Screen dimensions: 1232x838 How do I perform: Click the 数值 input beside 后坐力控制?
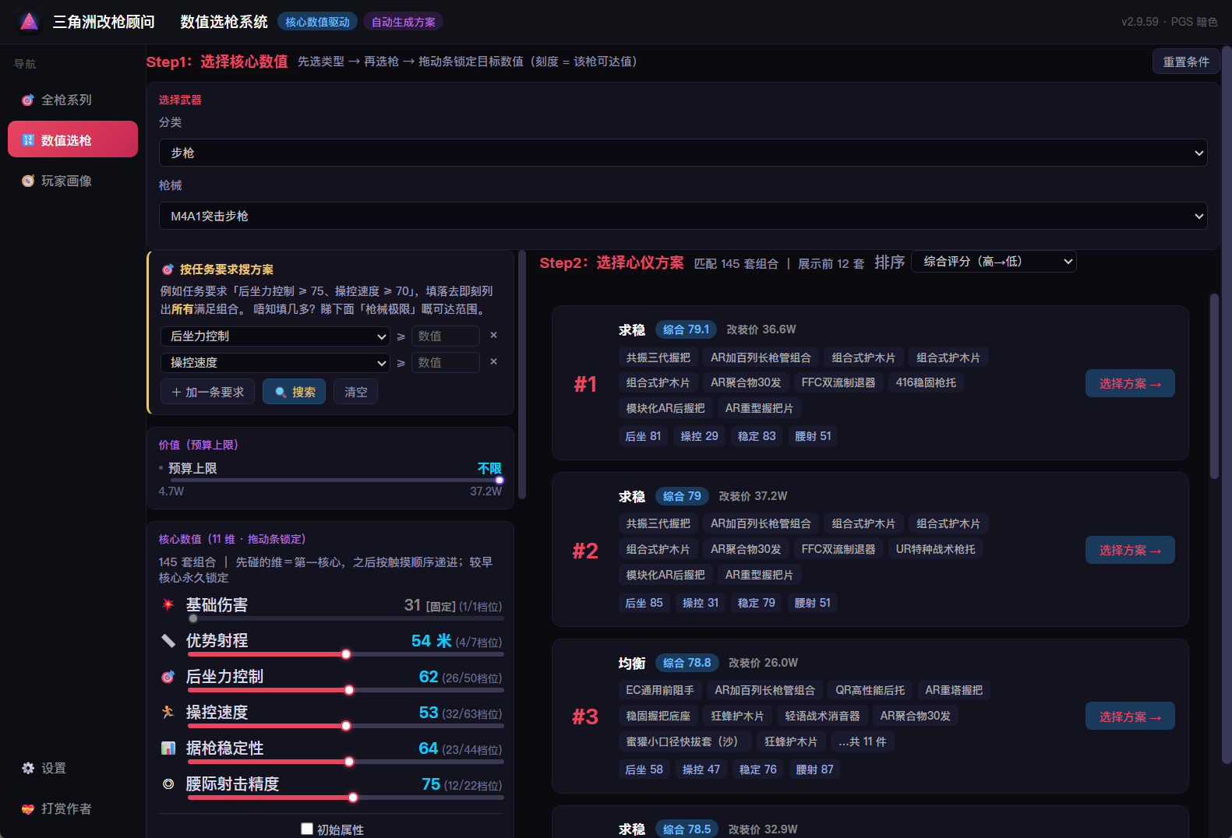[445, 336]
